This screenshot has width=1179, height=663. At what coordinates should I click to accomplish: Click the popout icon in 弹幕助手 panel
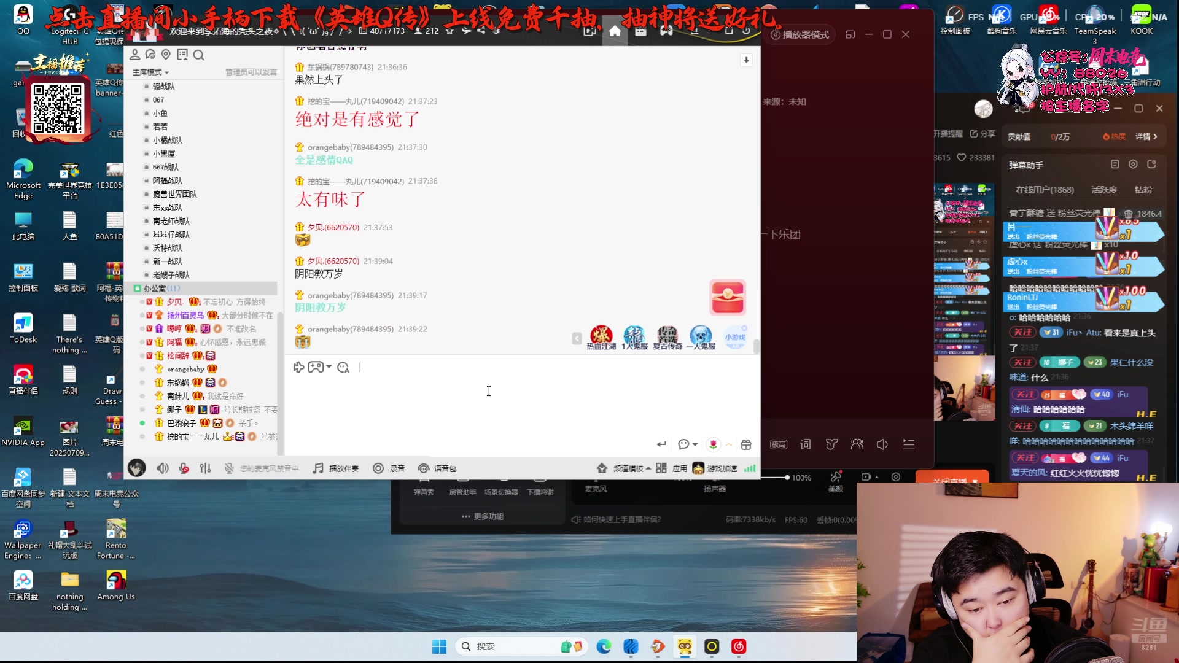tap(1151, 164)
